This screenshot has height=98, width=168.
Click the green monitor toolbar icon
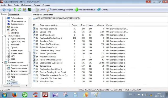tap(29, 10)
